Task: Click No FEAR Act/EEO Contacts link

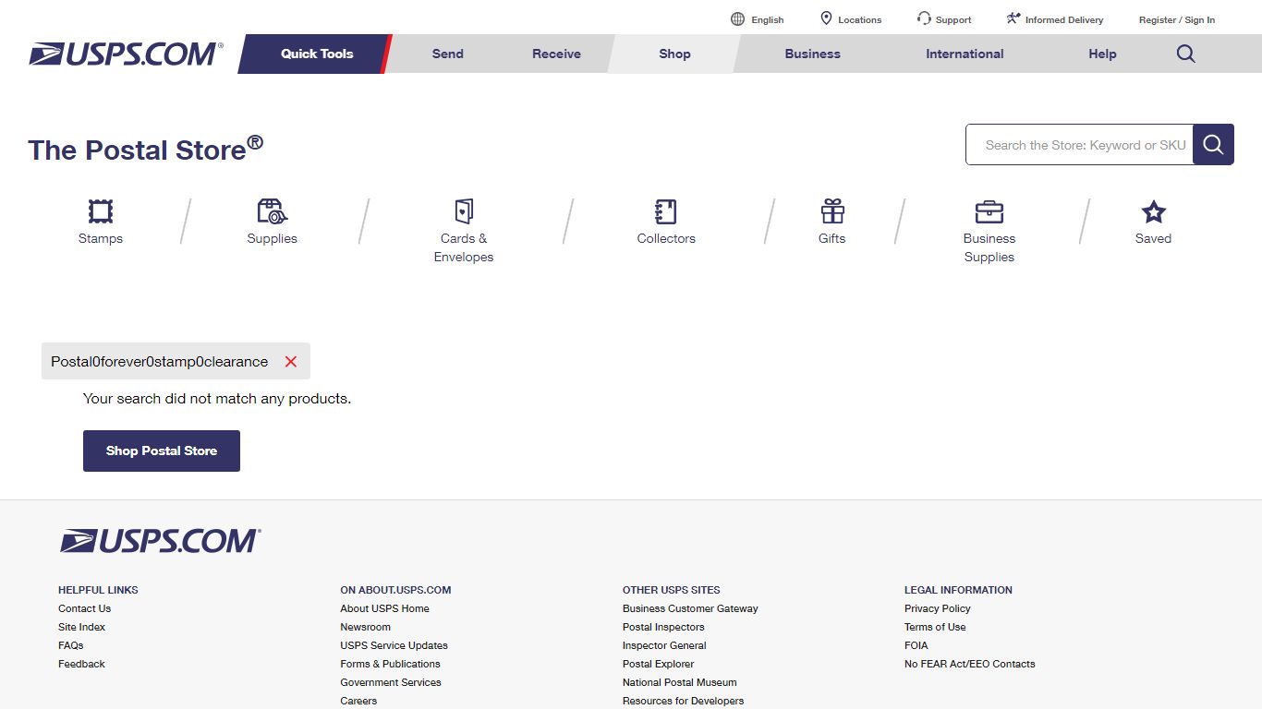Action: (x=970, y=664)
